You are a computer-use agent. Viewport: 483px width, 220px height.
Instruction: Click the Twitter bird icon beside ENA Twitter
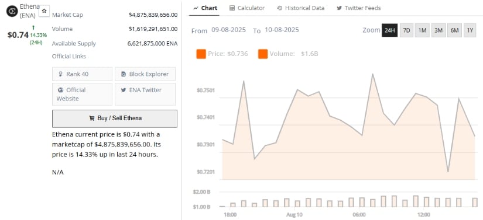[x=124, y=90]
